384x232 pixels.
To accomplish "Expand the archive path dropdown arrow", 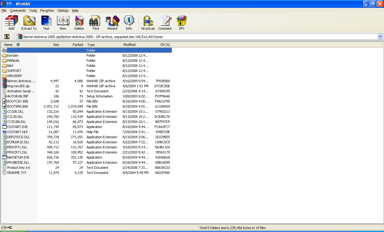I will [380, 37].
